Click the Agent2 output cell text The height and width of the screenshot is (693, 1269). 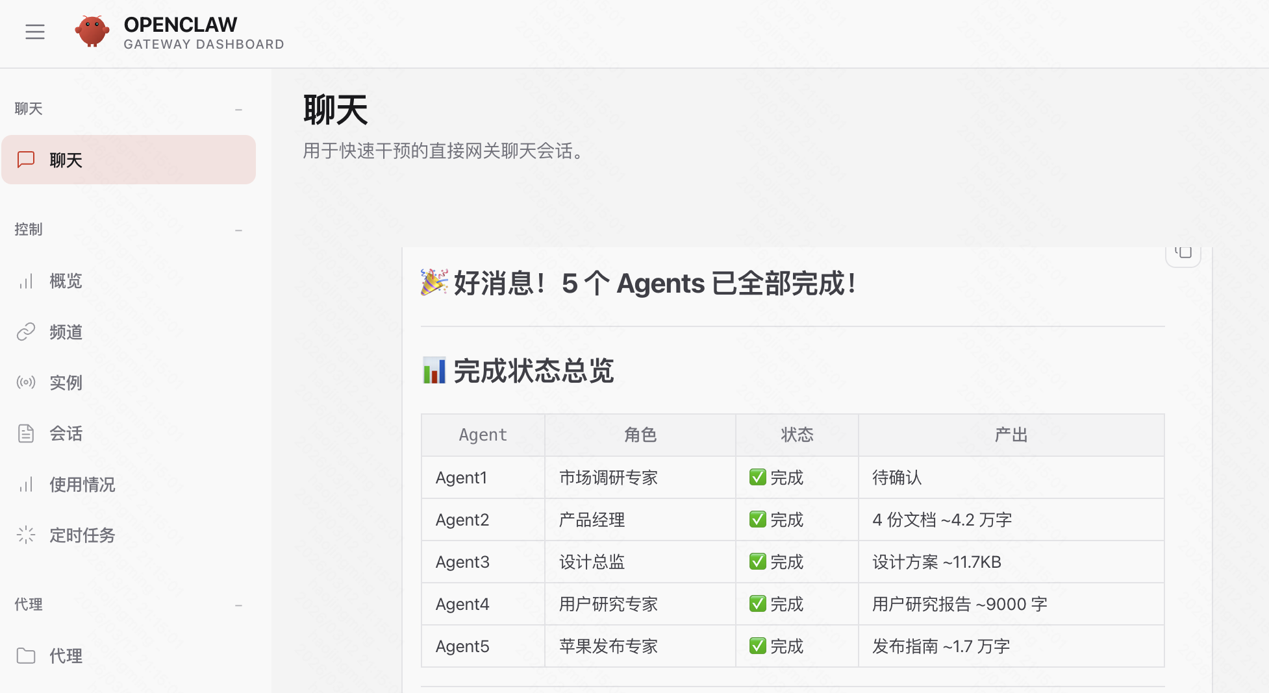(942, 520)
